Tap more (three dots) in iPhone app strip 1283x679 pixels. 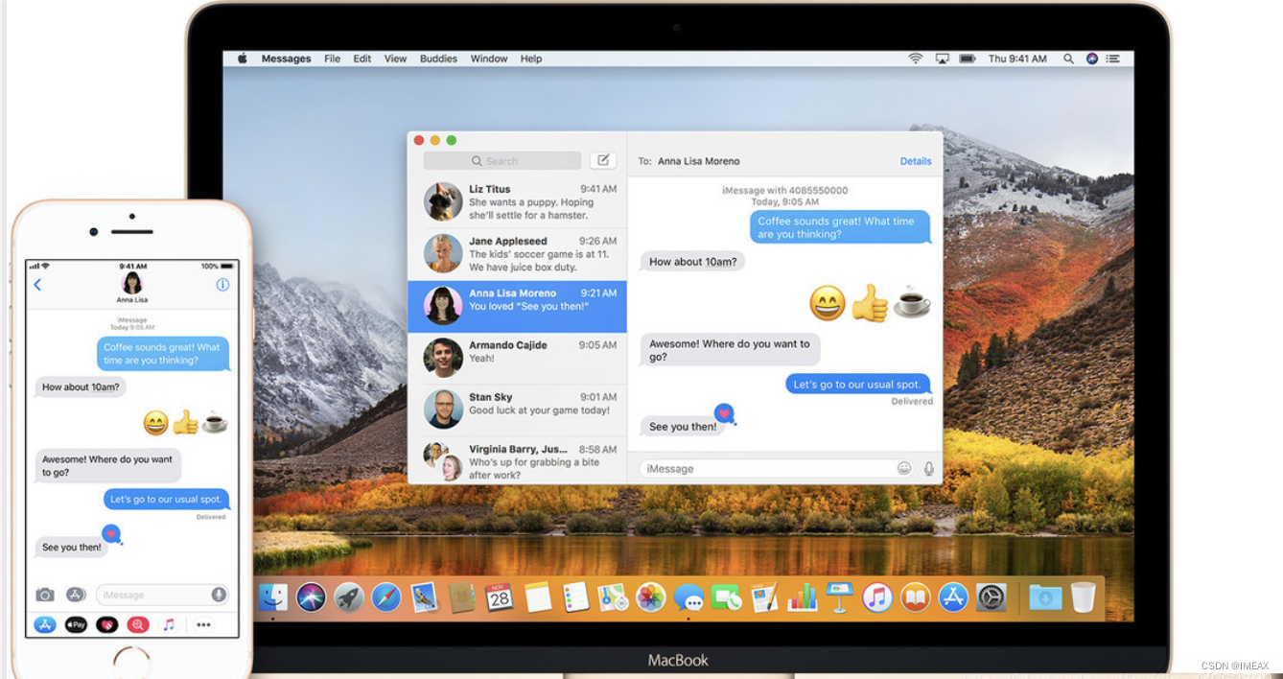[203, 624]
